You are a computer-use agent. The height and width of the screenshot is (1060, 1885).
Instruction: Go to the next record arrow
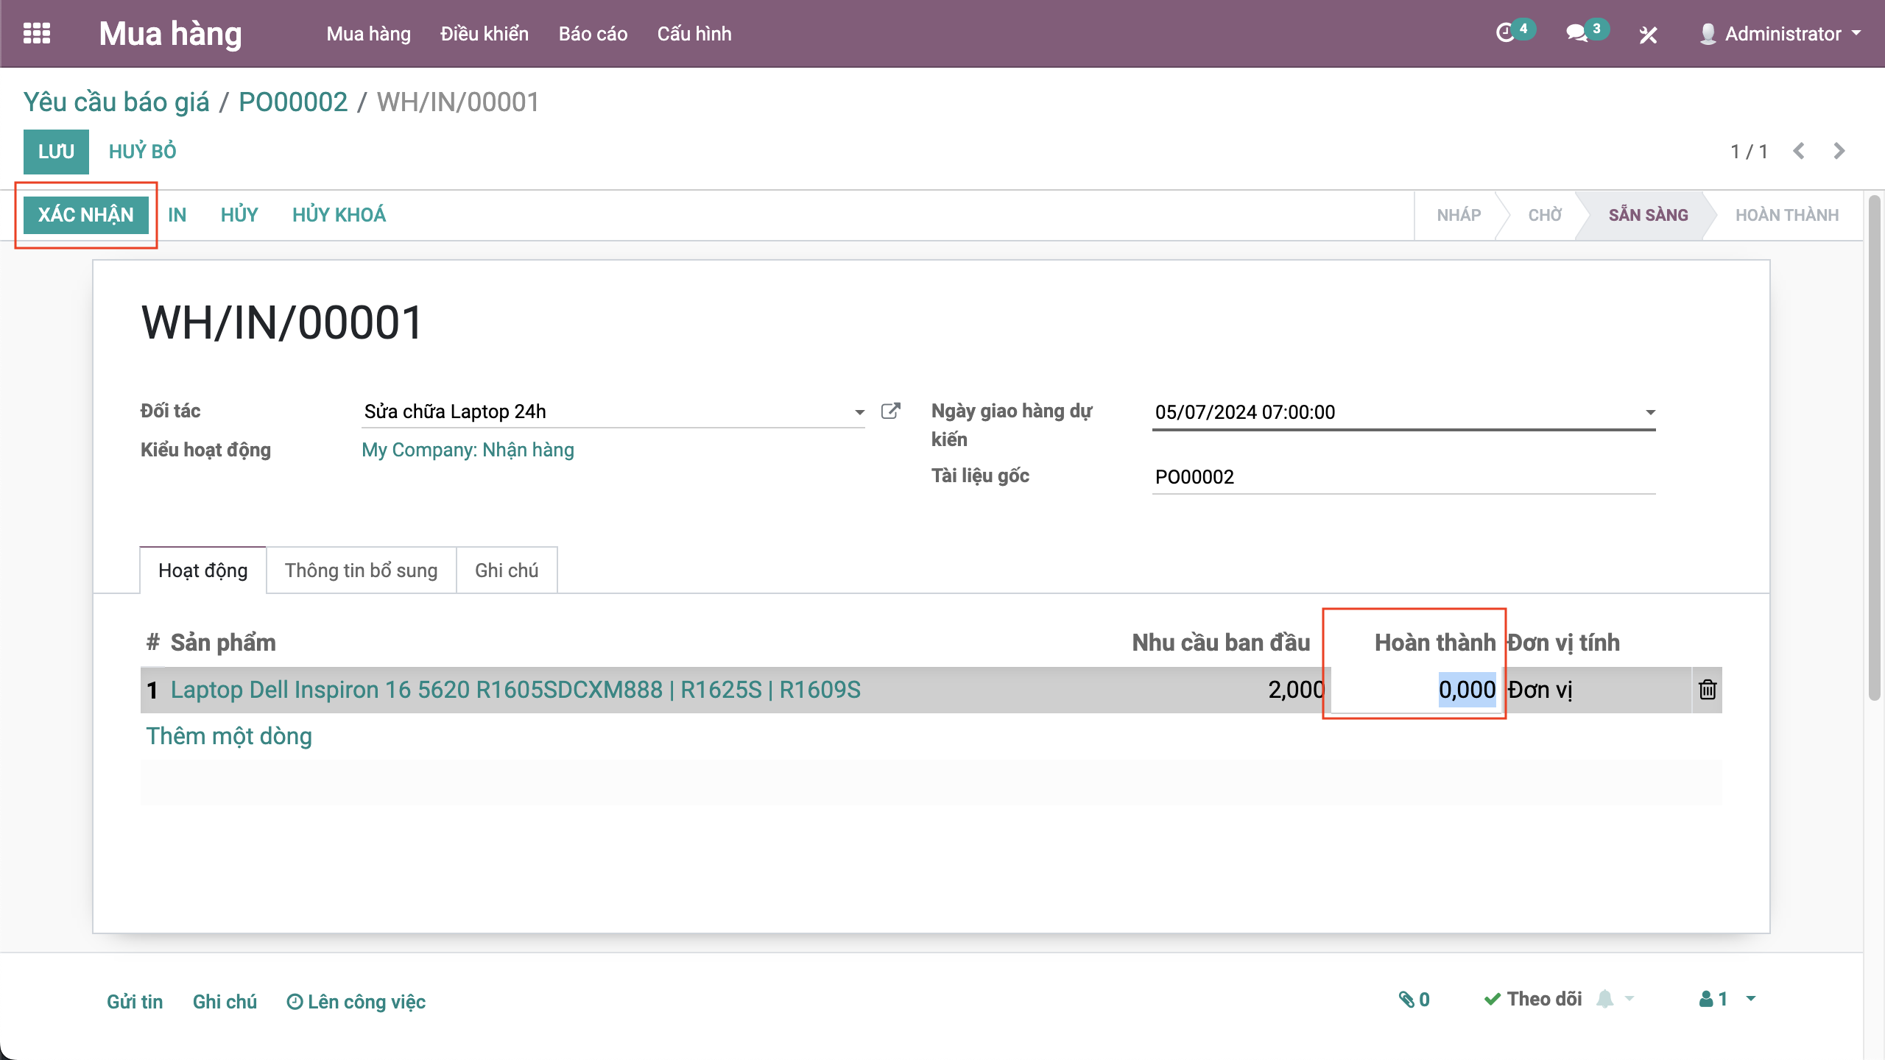[1839, 151]
